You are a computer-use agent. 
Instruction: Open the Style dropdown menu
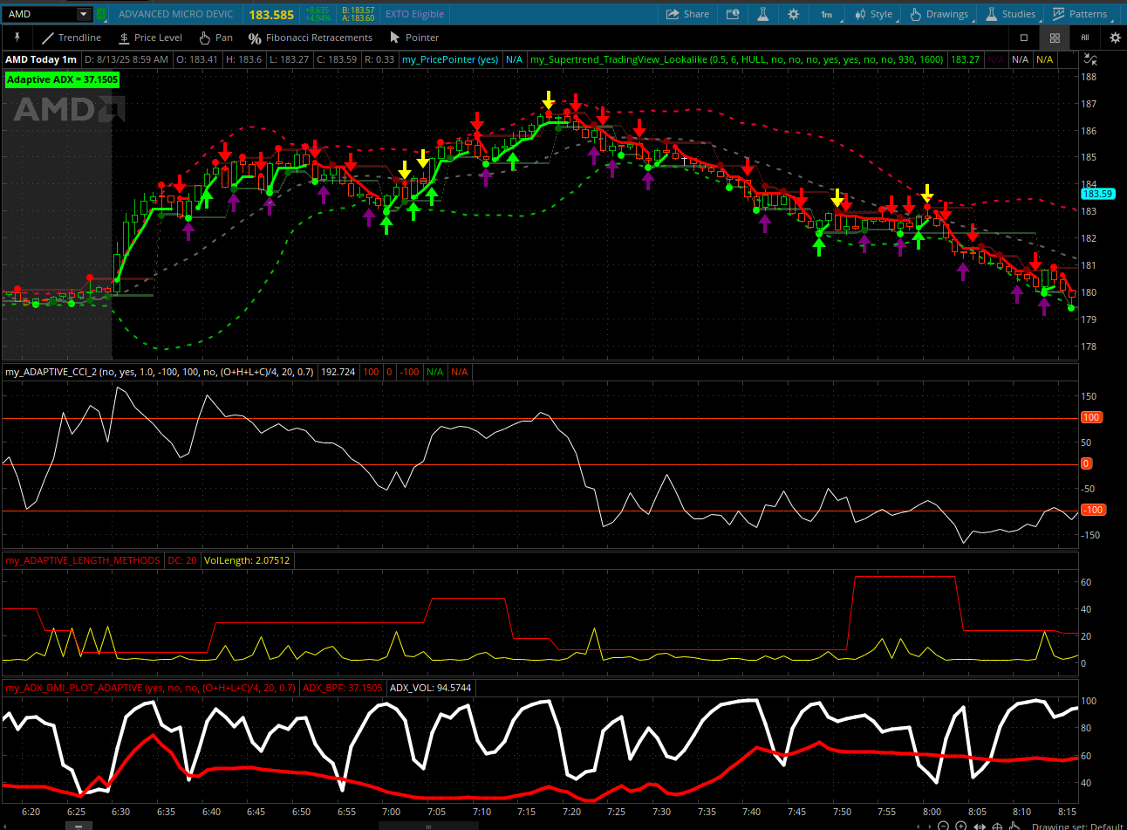pyautogui.click(x=873, y=14)
